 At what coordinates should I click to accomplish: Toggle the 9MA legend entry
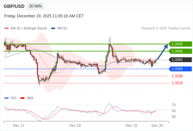click(x=27, y=98)
